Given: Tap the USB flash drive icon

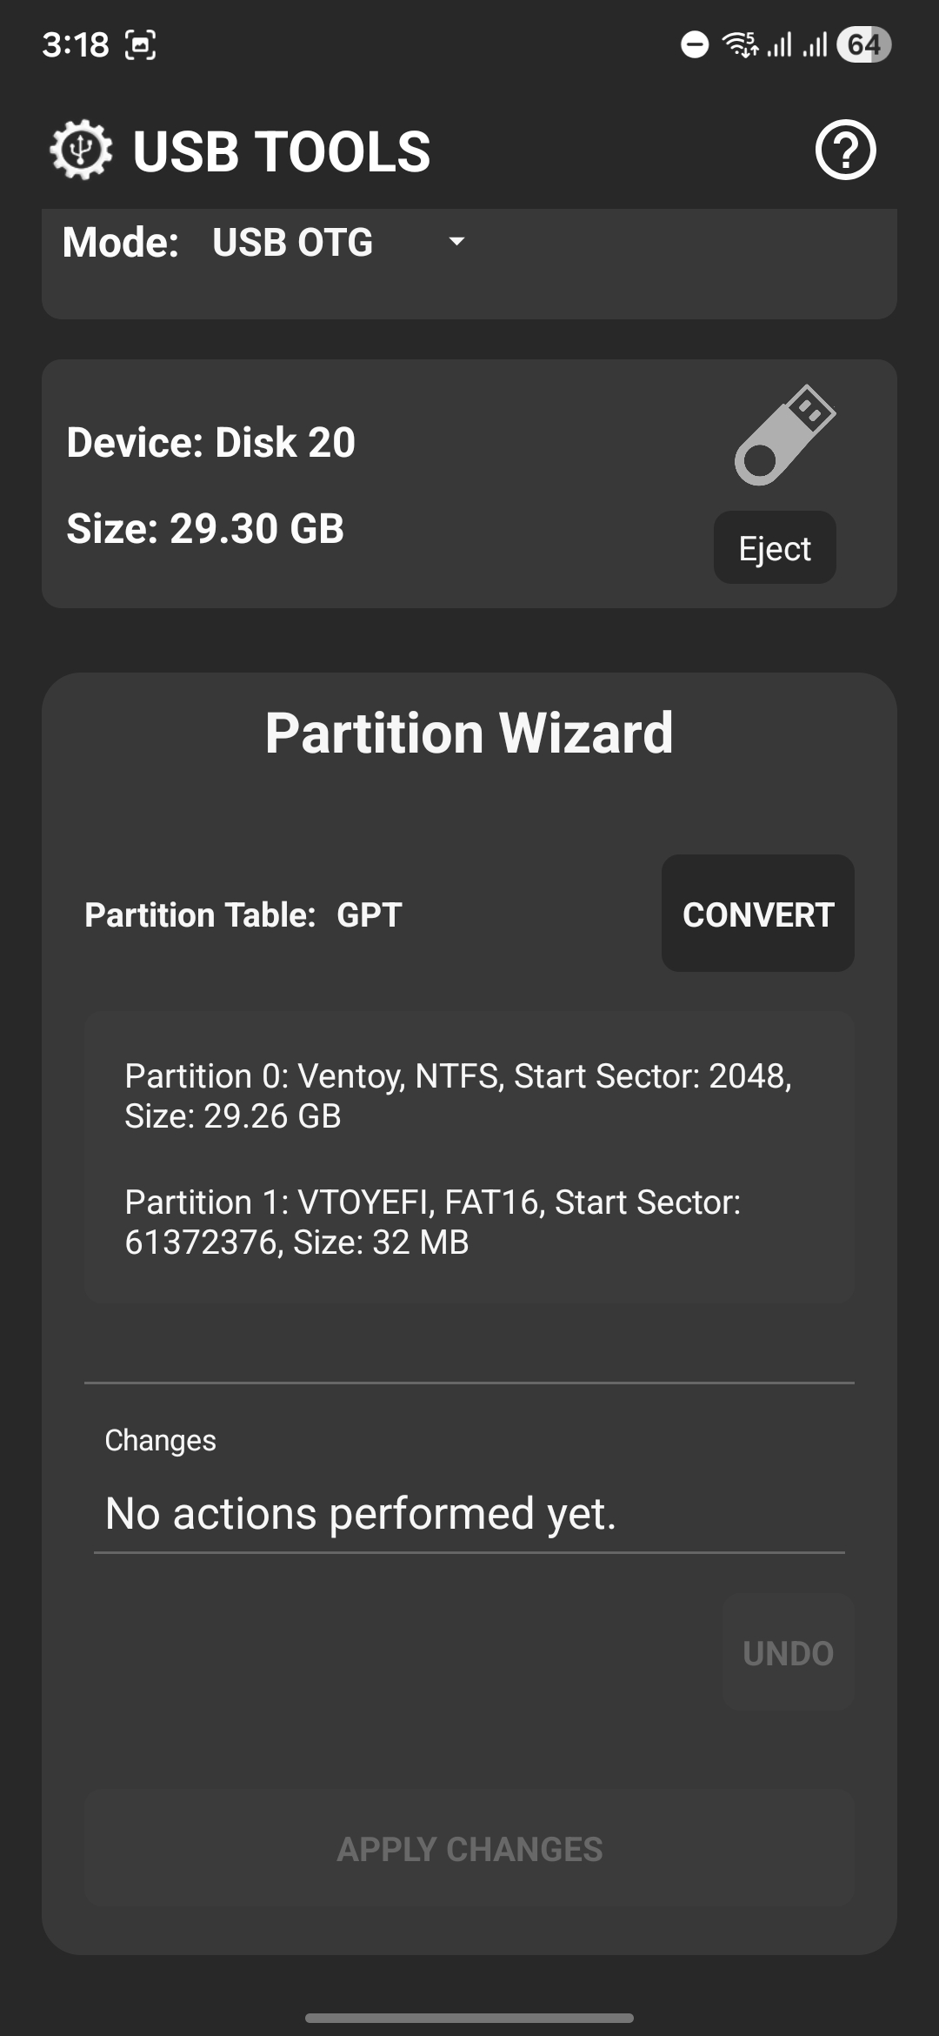Looking at the screenshot, I should click(784, 435).
